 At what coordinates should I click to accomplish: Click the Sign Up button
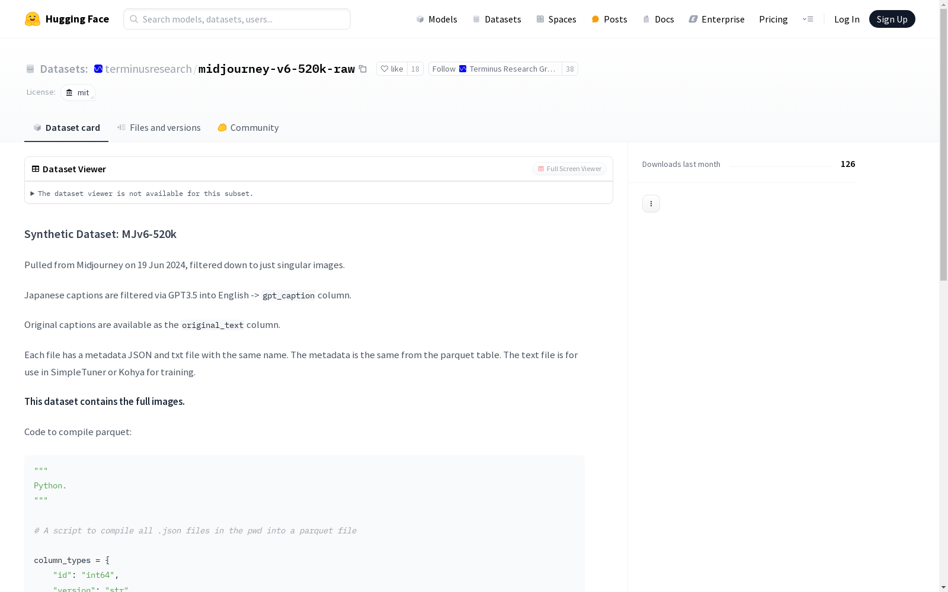click(x=892, y=19)
